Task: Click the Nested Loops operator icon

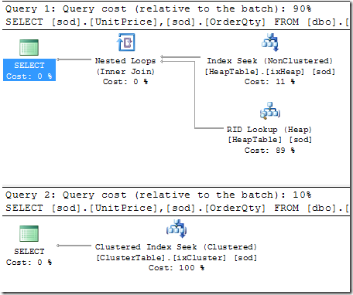Action: tap(126, 42)
